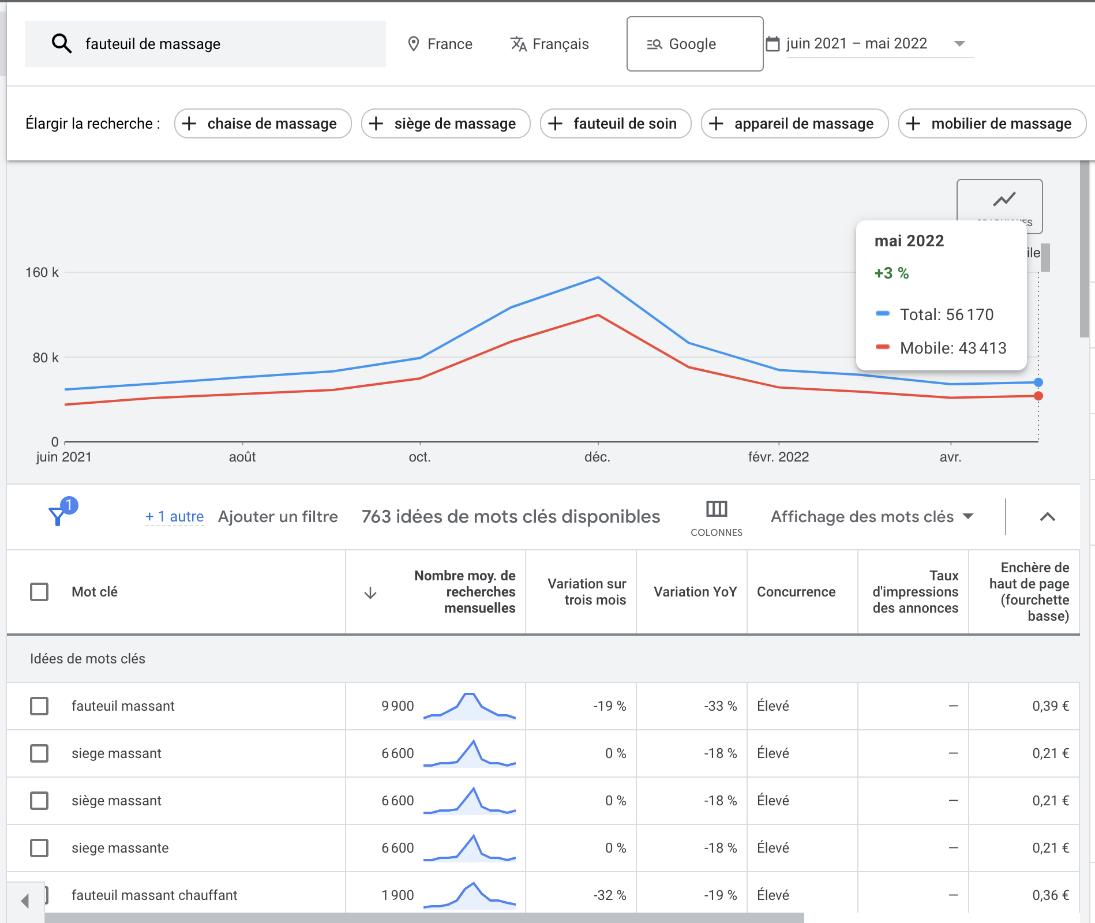Open the keyword filter funnel icon
The image size is (1095, 923).
[58, 515]
